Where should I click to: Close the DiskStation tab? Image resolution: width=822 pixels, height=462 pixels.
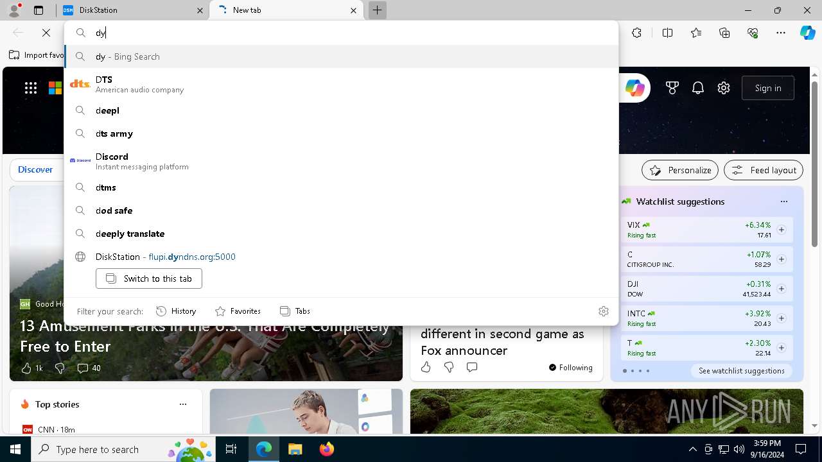[200, 10]
